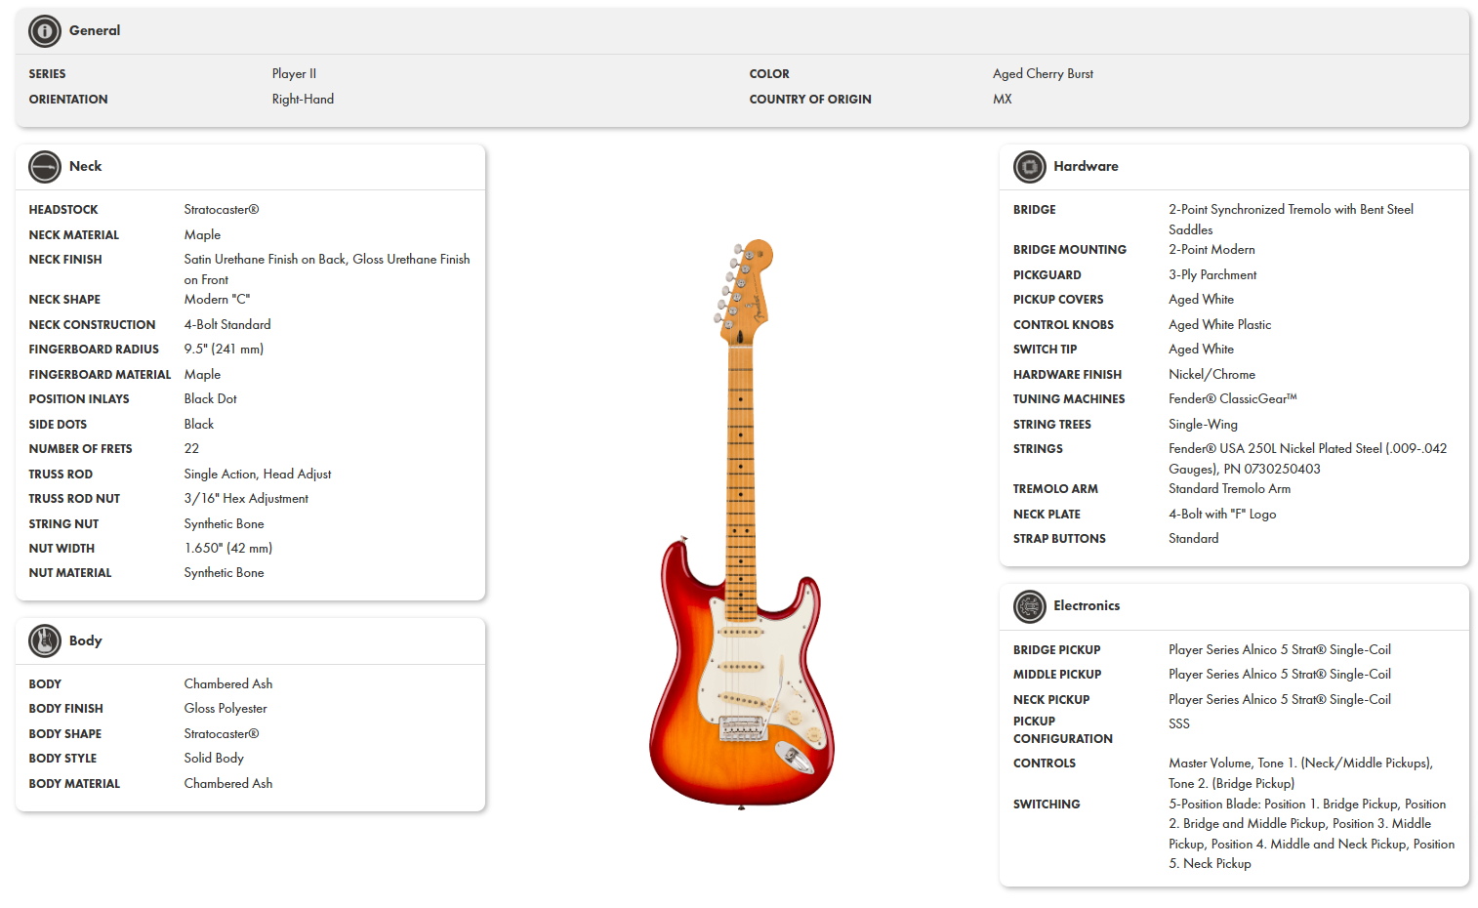Click the General info icon

pos(45,31)
